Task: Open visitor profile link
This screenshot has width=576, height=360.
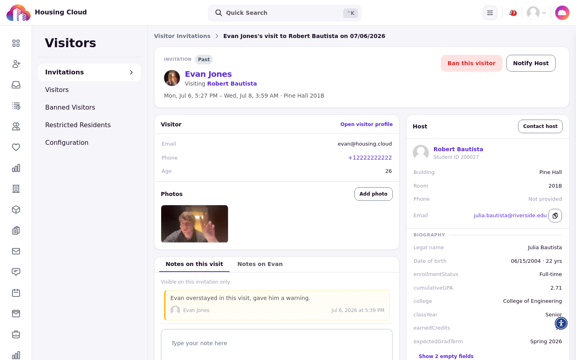Action: coord(366,124)
